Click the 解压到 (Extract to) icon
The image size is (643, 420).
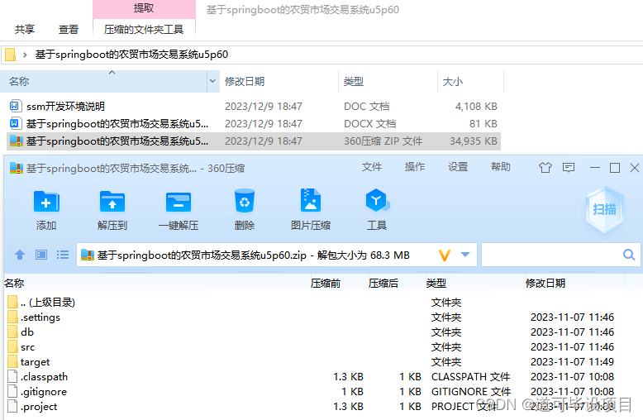point(112,202)
